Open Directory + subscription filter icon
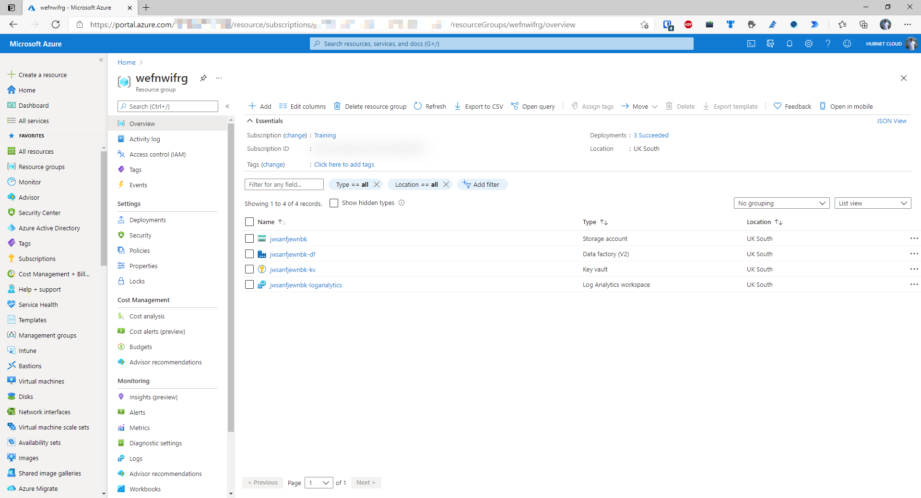The height and width of the screenshot is (498, 921). pos(770,44)
